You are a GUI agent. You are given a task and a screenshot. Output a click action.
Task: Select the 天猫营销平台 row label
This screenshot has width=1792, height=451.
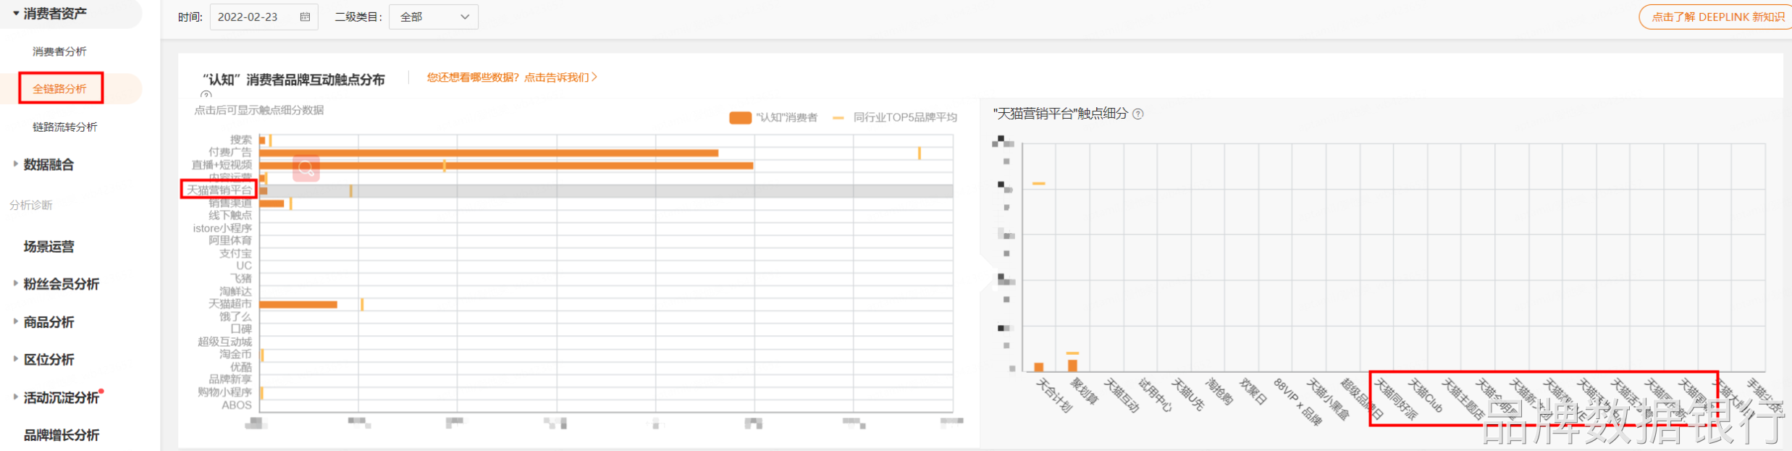coord(219,190)
